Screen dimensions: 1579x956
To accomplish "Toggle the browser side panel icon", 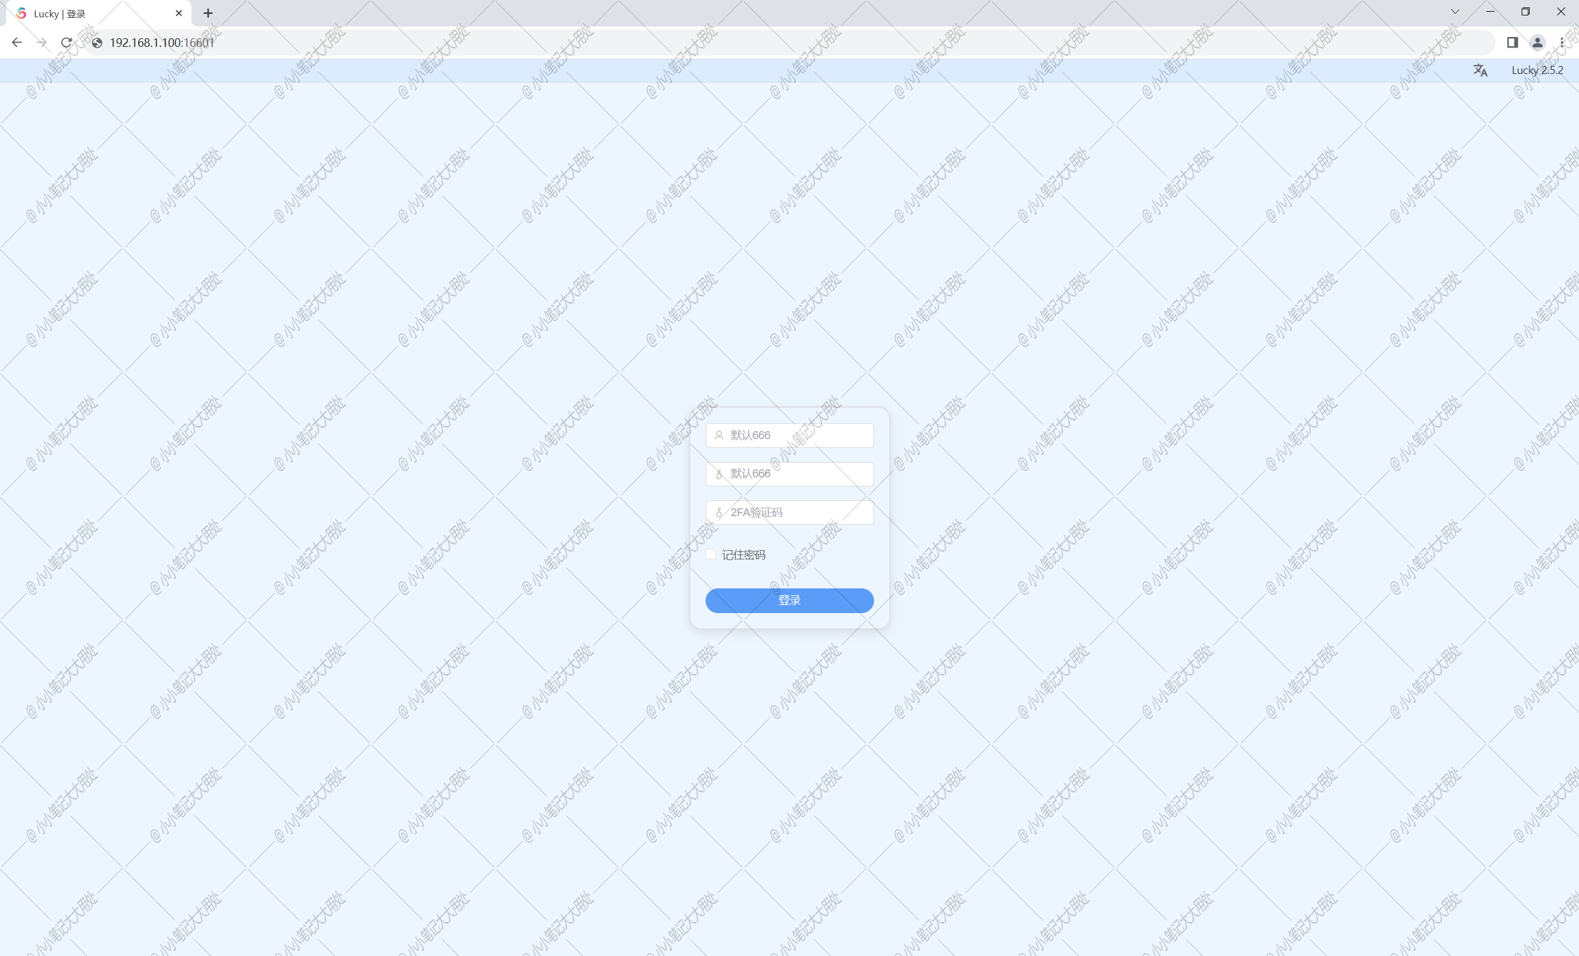I will tap(1512, 43).
